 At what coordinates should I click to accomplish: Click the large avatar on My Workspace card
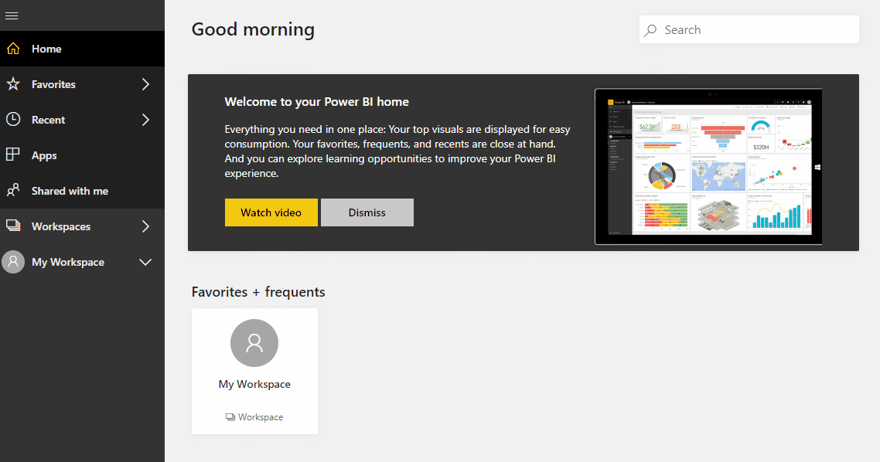pyautogui.click(x=254, y=343)
